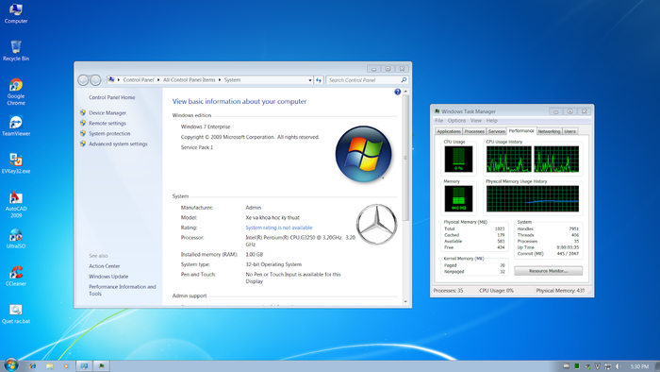Open Windows Explorer folder on taskbar
Image resolution: width=660 pixels, height=372 pixels.
pyautogui.click(x=50, y=366)
